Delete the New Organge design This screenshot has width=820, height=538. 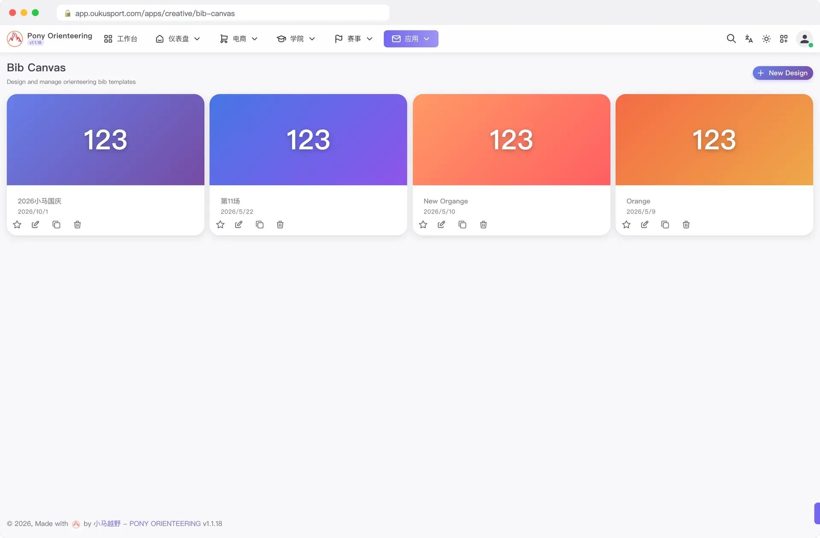pyautogui.click(x=483, y=224)
